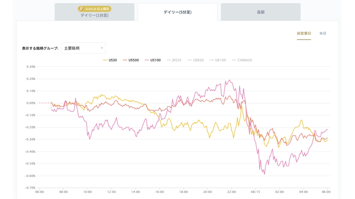The width and height of the screenshot is (355, 199).
Task: Toggle US500 series in legend
Action: 131,60
